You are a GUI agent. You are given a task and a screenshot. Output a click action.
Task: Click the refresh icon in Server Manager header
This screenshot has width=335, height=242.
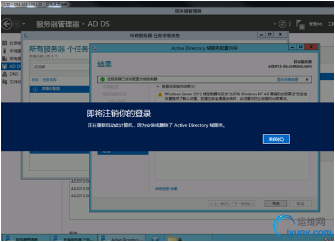282,24
